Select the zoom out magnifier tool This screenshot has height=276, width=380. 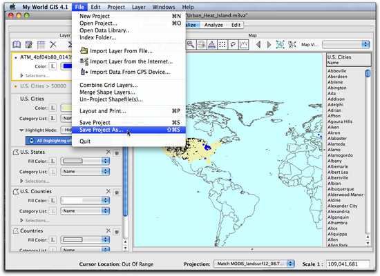pos(191,45)
